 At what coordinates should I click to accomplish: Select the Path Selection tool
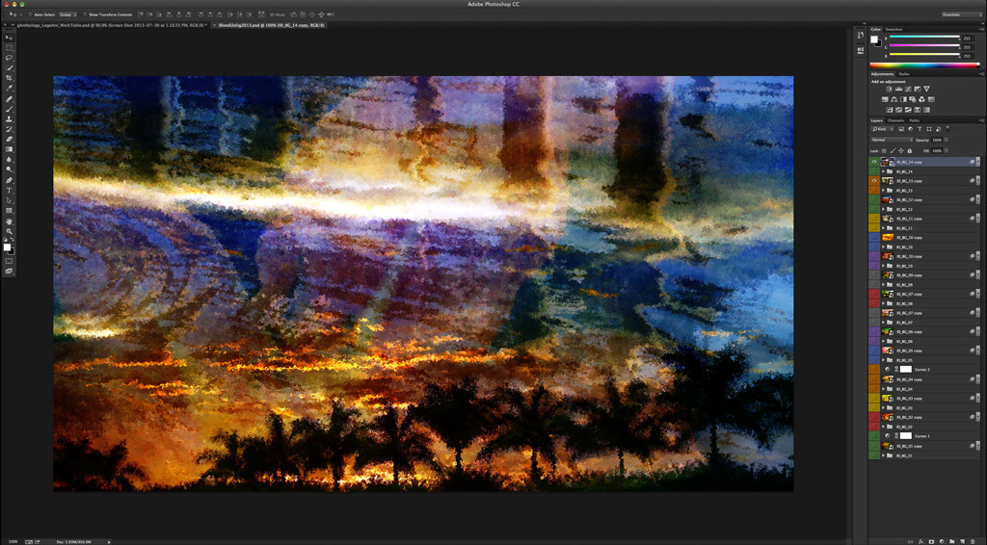9,200
